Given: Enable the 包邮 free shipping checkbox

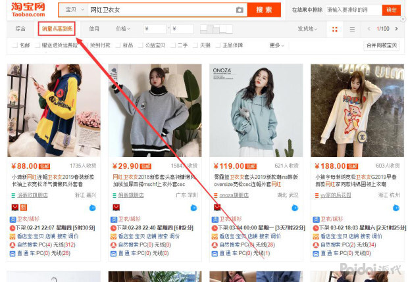Looking at the screenshot, I should (15, 45).
